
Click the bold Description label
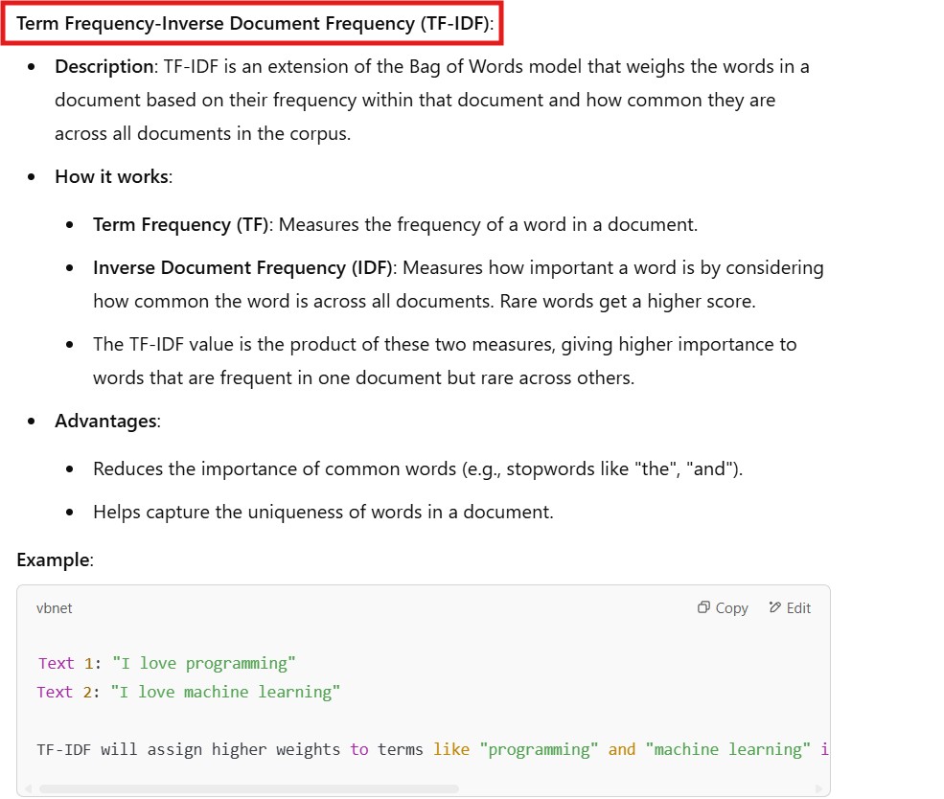coord(104,67)
